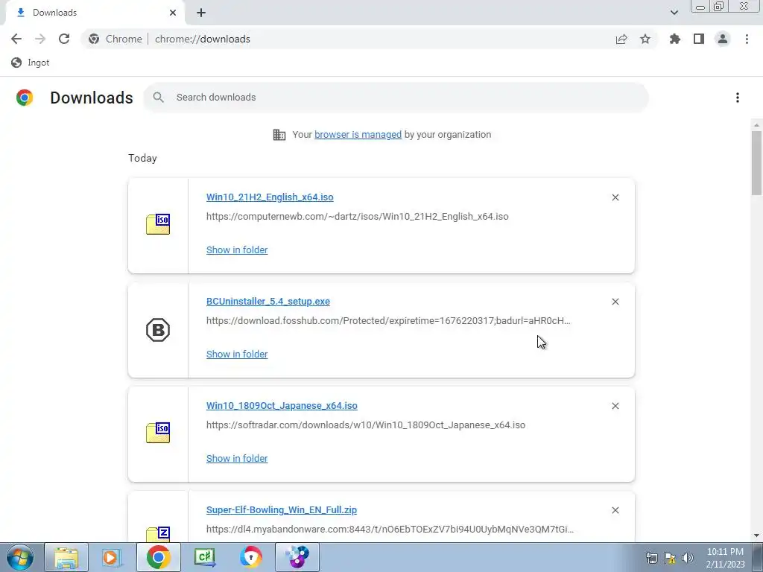Click the fosshub download URL text
This screenshot has width=763, height=572.
click(388, 320)
